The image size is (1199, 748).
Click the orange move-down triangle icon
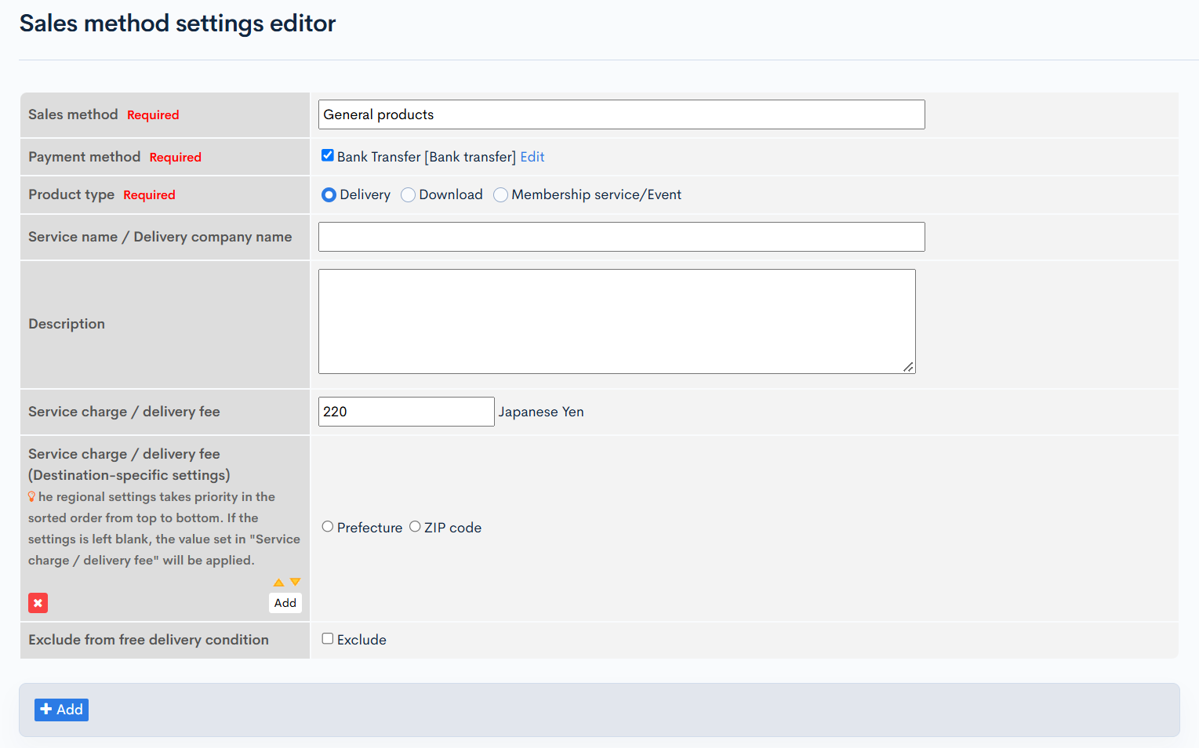click(x=295, y=582)
